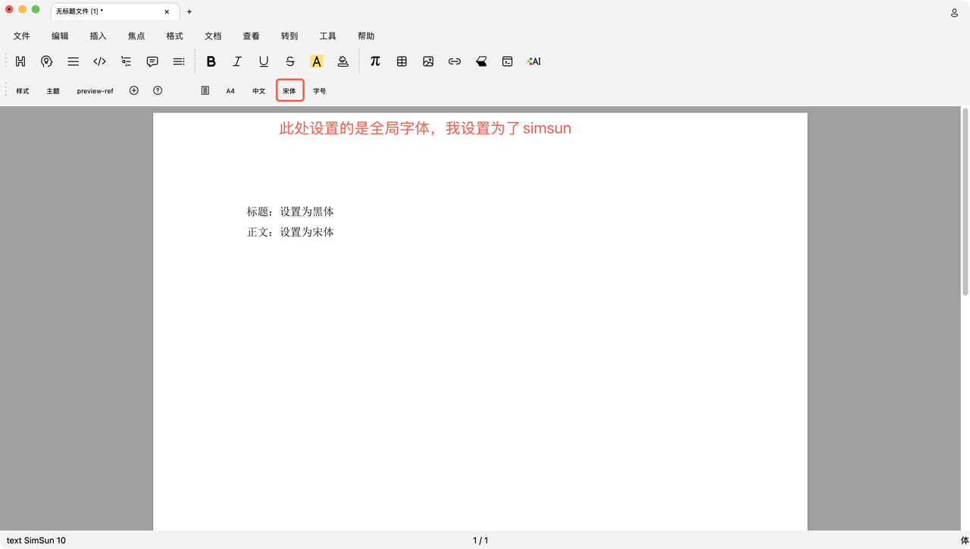Insert an image using the picture icon
This screenshot has height=549, width=970.
click(428, 61)
